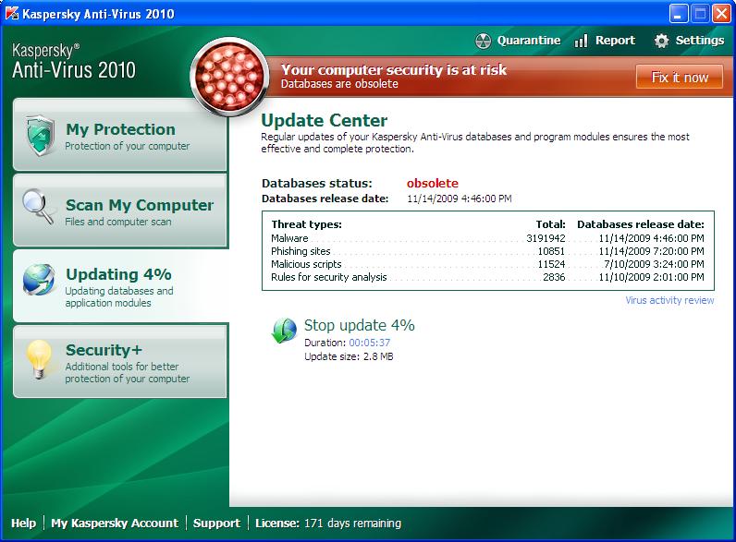Open the Scan My Computer section

coord(120,211)
